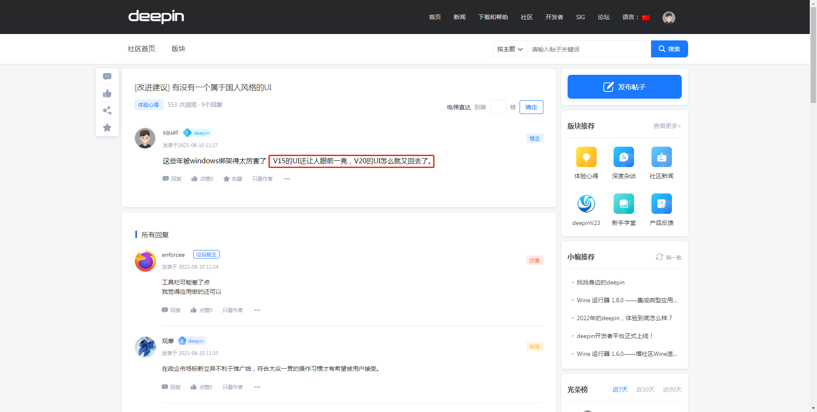Screen dimensions: 817x412
Task: Select 近90天 honor list tab
Action: click(x=672, y=390)
